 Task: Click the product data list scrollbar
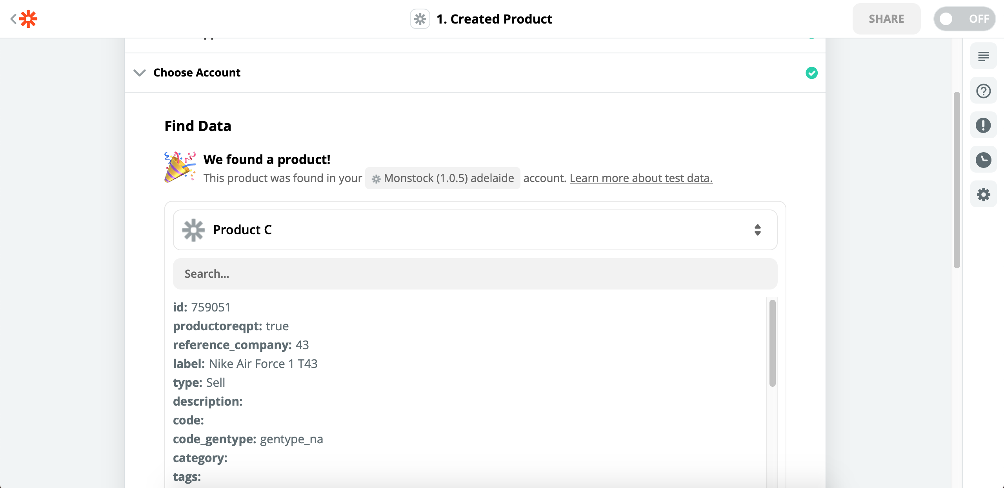772,343
